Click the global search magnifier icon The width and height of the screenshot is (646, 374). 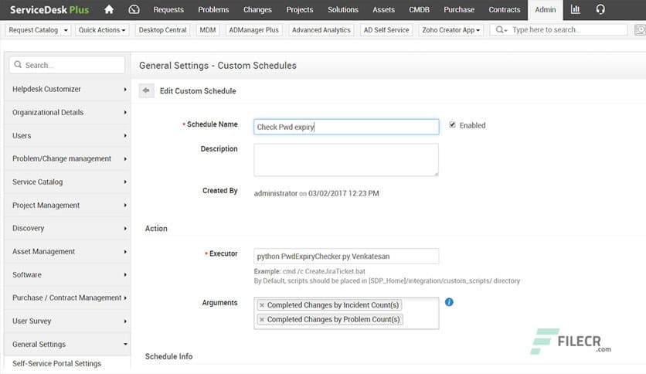click(x=500, y=30)
